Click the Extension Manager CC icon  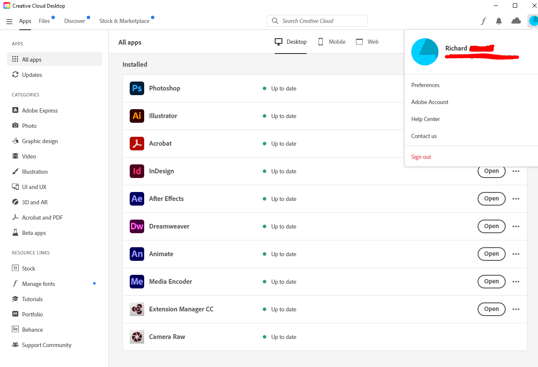click(137, 309)
